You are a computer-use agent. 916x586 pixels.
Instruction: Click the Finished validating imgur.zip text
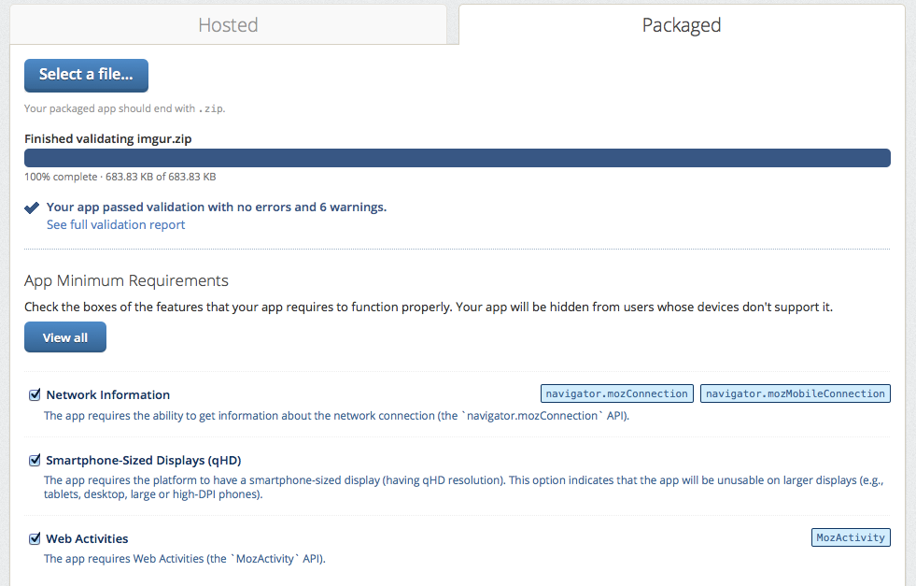(108, 138)
